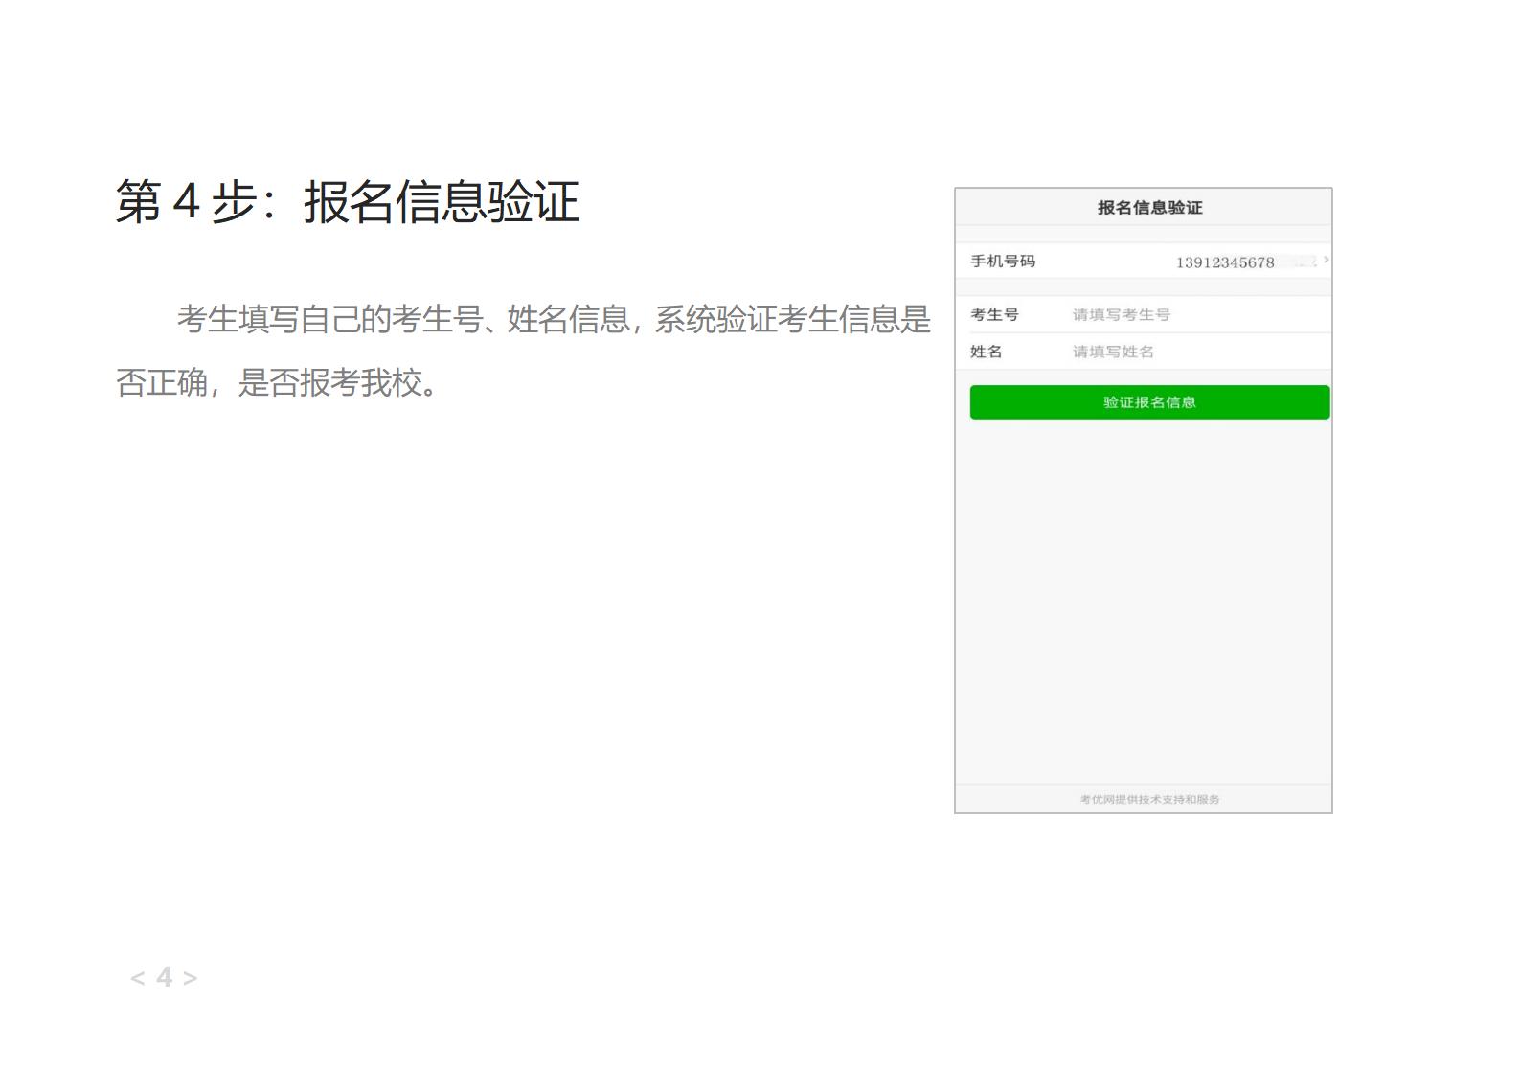Screen dimensions: 1520x1071
Task: Click 报名信息验证 in the large slide heading
Action: (442, 202)
